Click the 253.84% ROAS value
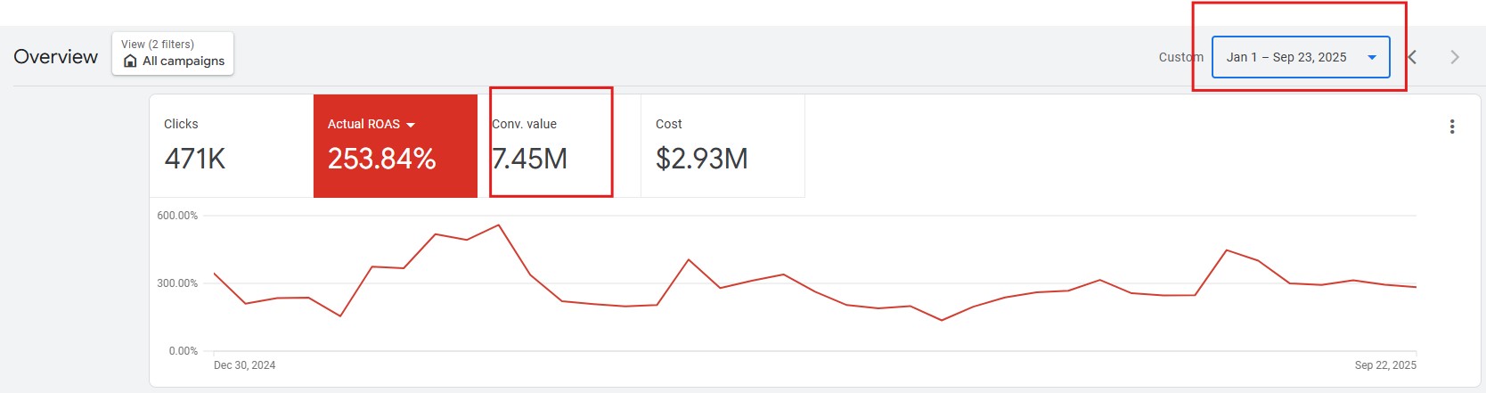The image size is (1486, 393). 381,159
